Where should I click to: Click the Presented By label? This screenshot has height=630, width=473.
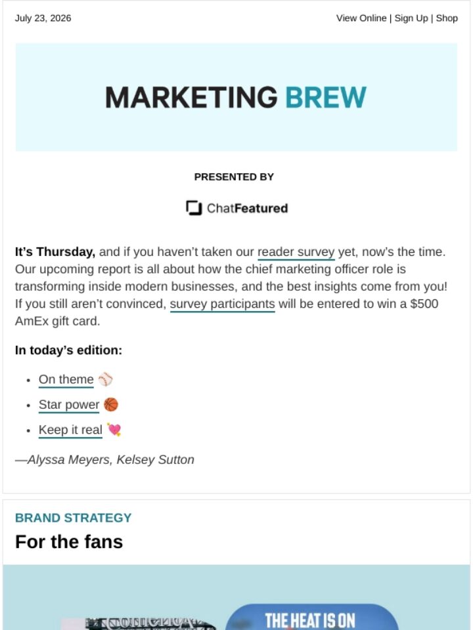tap(234, 177)
